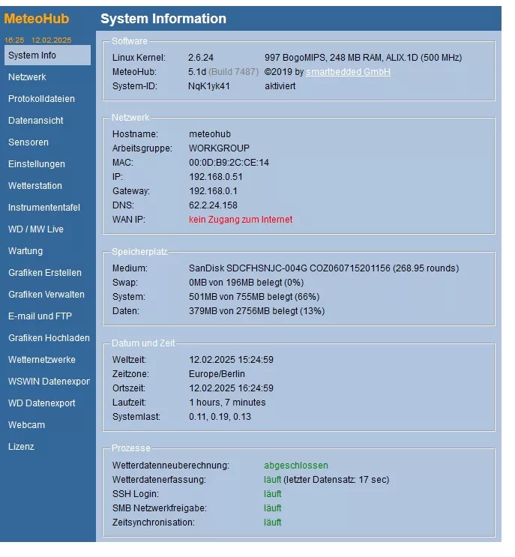Image resolution: width=515 pixels, height=557 pixels.
Task: Open Grafiken Verwalten
Action: [46, 295]
